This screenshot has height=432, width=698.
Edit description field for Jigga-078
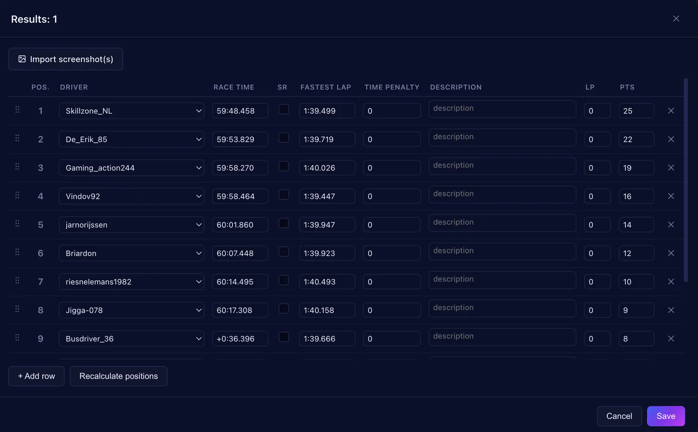pyautogui.click(x=503, y=309)
